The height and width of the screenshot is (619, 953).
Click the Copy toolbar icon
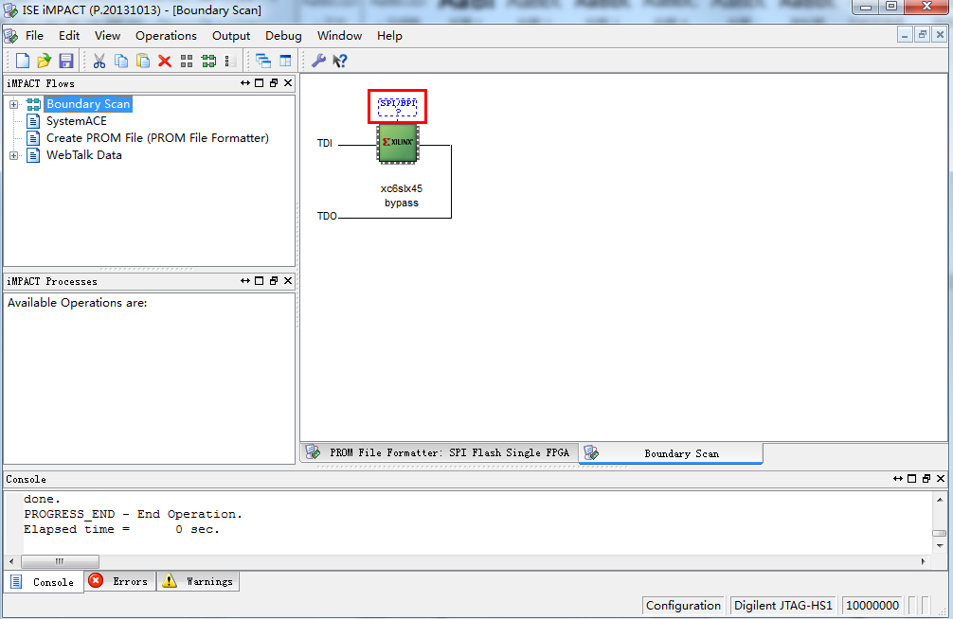(x=121, y=61)
